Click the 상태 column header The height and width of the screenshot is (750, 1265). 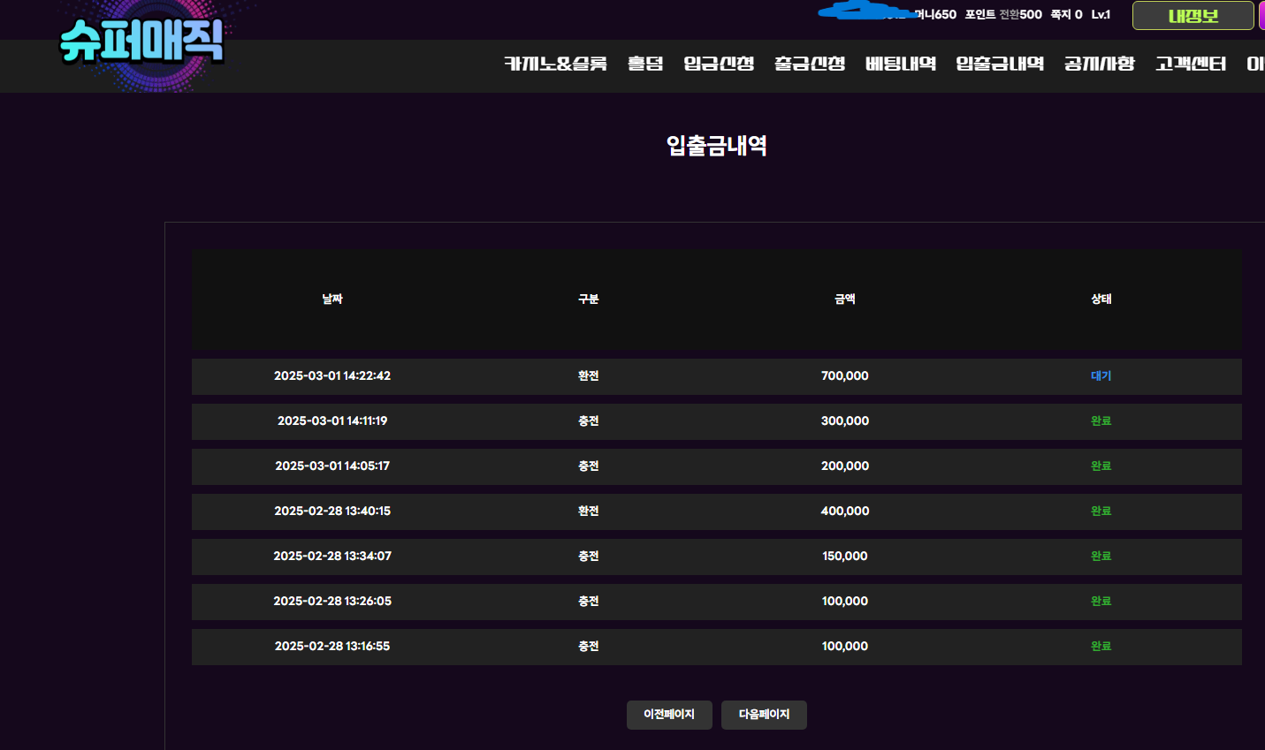pyautogui.click(x=1101, y=299)
